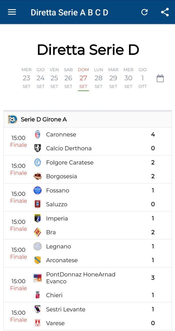Screen dimensions: 175x331
Task: Select the Gio 1 Ott date tab
Action: (143, 78)
